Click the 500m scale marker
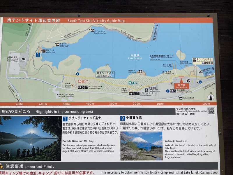The width and height of the screenshot is (233, 175). (x=66, y=104)
